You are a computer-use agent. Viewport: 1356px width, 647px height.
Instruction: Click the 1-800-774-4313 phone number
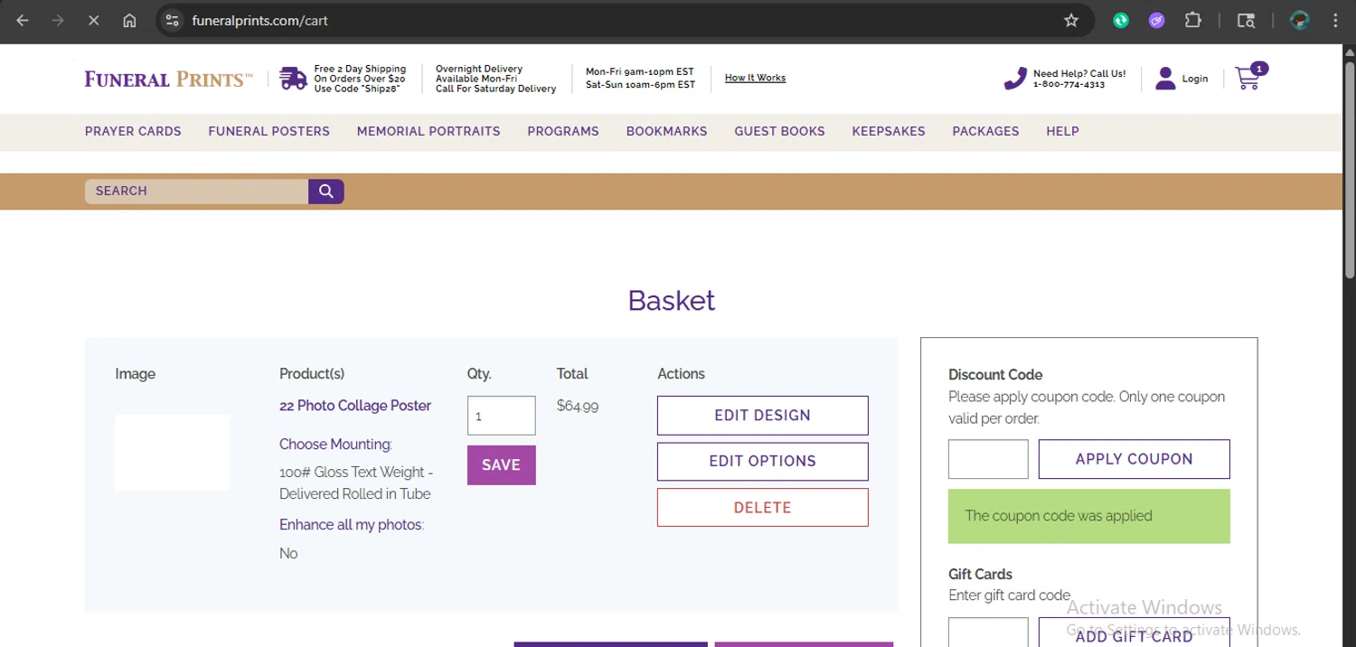pyautogui.click(x=1069, y=85)
